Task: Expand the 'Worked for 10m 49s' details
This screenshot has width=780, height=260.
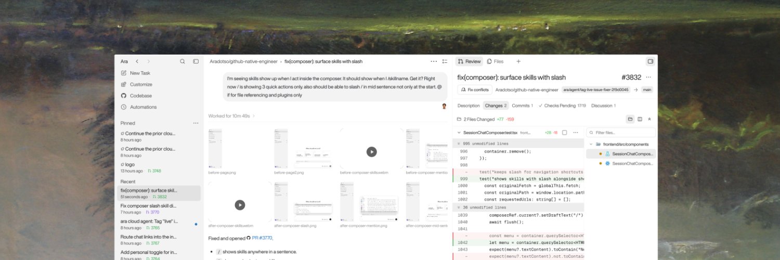Action: (x=231, y=116)
